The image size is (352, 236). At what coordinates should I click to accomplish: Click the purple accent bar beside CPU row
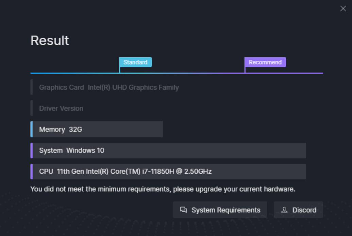31,172
